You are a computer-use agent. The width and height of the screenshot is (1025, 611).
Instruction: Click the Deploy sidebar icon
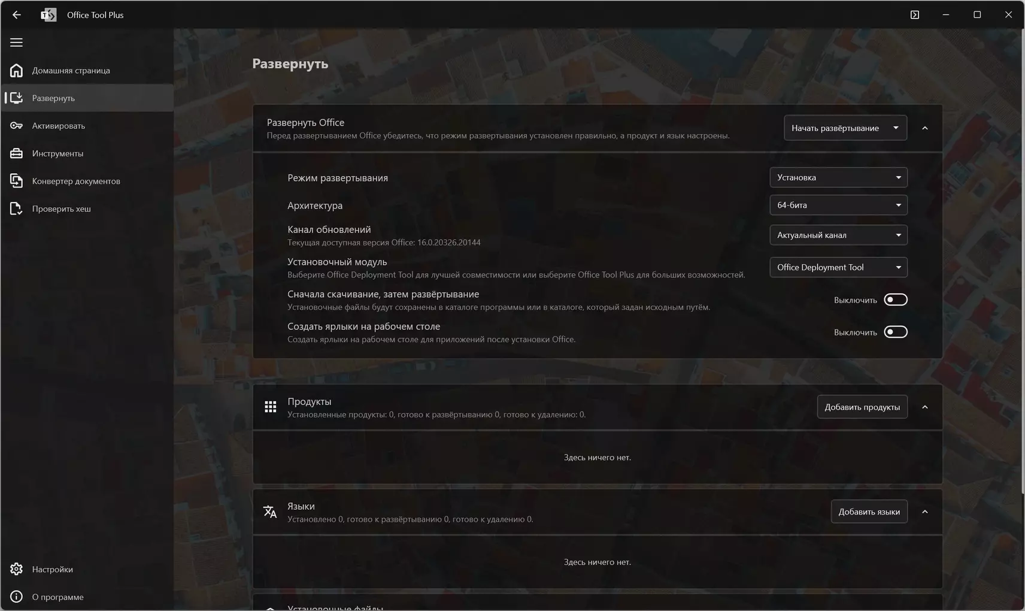(x=16, y=98)
